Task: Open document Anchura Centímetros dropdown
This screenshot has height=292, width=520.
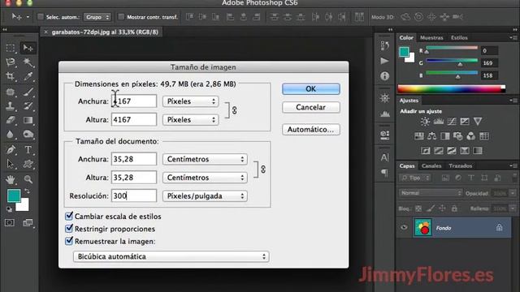Action: (205, 159)
